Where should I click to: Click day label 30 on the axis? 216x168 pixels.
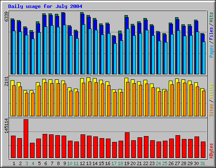[196, 163]
